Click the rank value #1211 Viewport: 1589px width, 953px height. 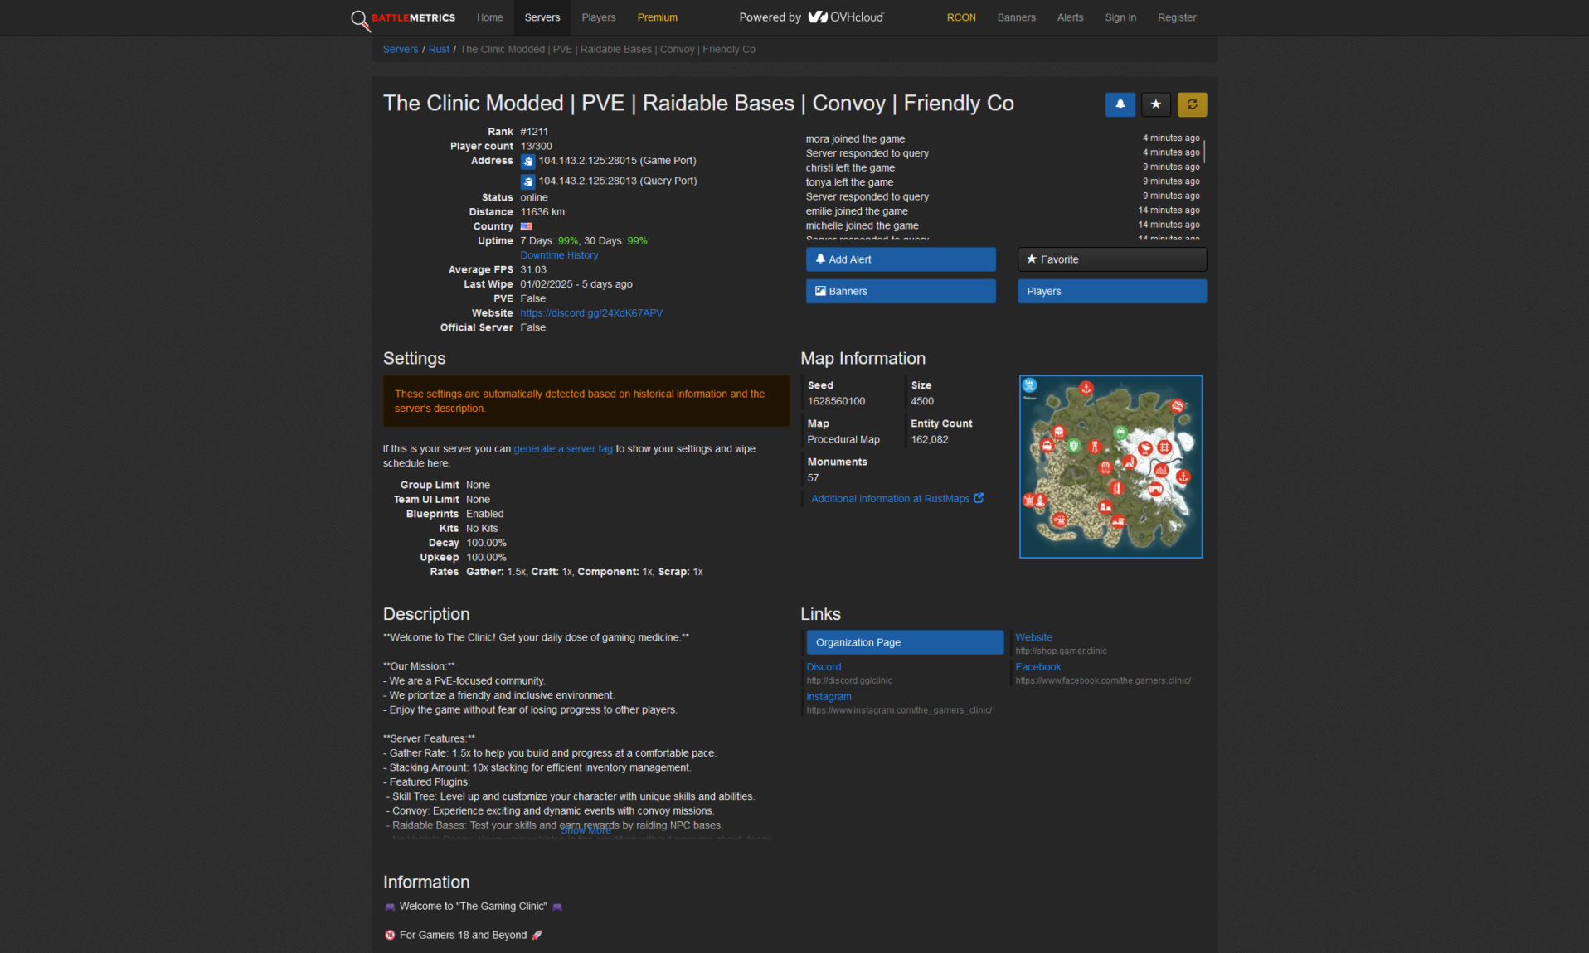pos(534,132)
